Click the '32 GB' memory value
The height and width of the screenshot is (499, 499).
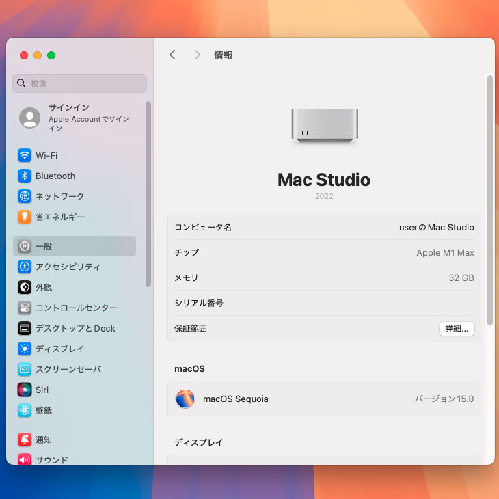tap(461, 278)
